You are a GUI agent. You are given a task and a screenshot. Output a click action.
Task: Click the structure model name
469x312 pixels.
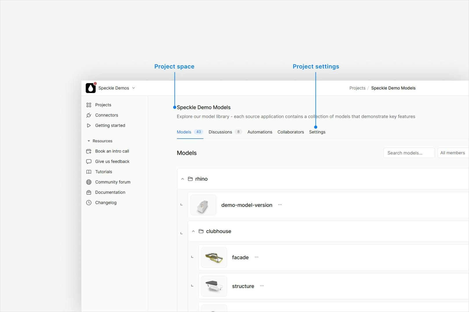click(243, 286)
